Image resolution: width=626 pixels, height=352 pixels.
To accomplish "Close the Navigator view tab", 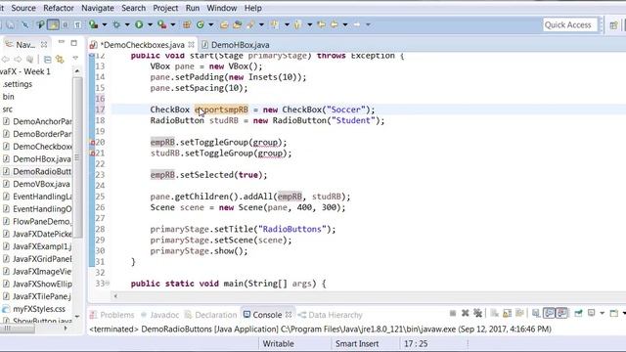I will 44,44.
